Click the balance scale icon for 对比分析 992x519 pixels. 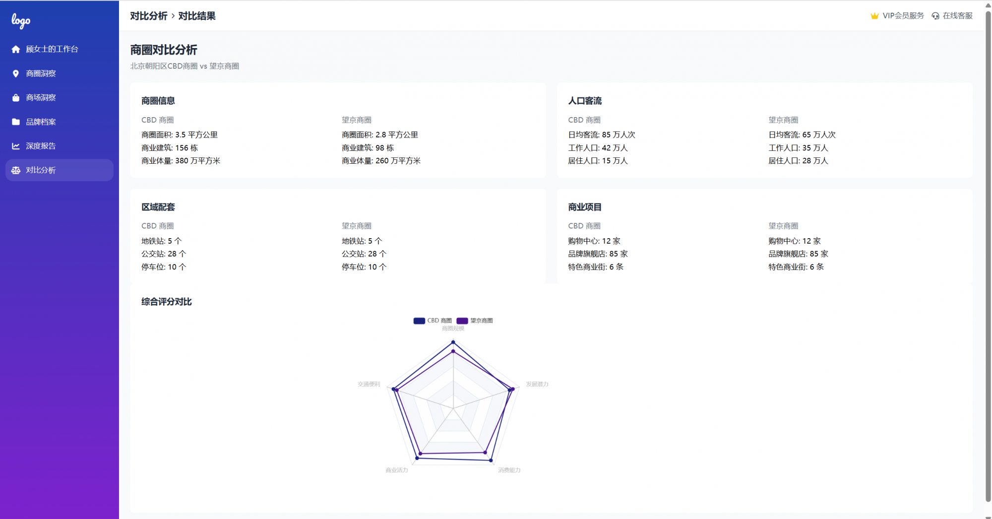(16, 170)
